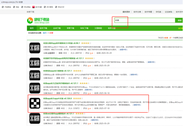Click app icon of 官方正版2025 result
183x126 pixels.
click(35, 88)
